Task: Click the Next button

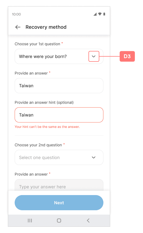Action: (59, 203)
